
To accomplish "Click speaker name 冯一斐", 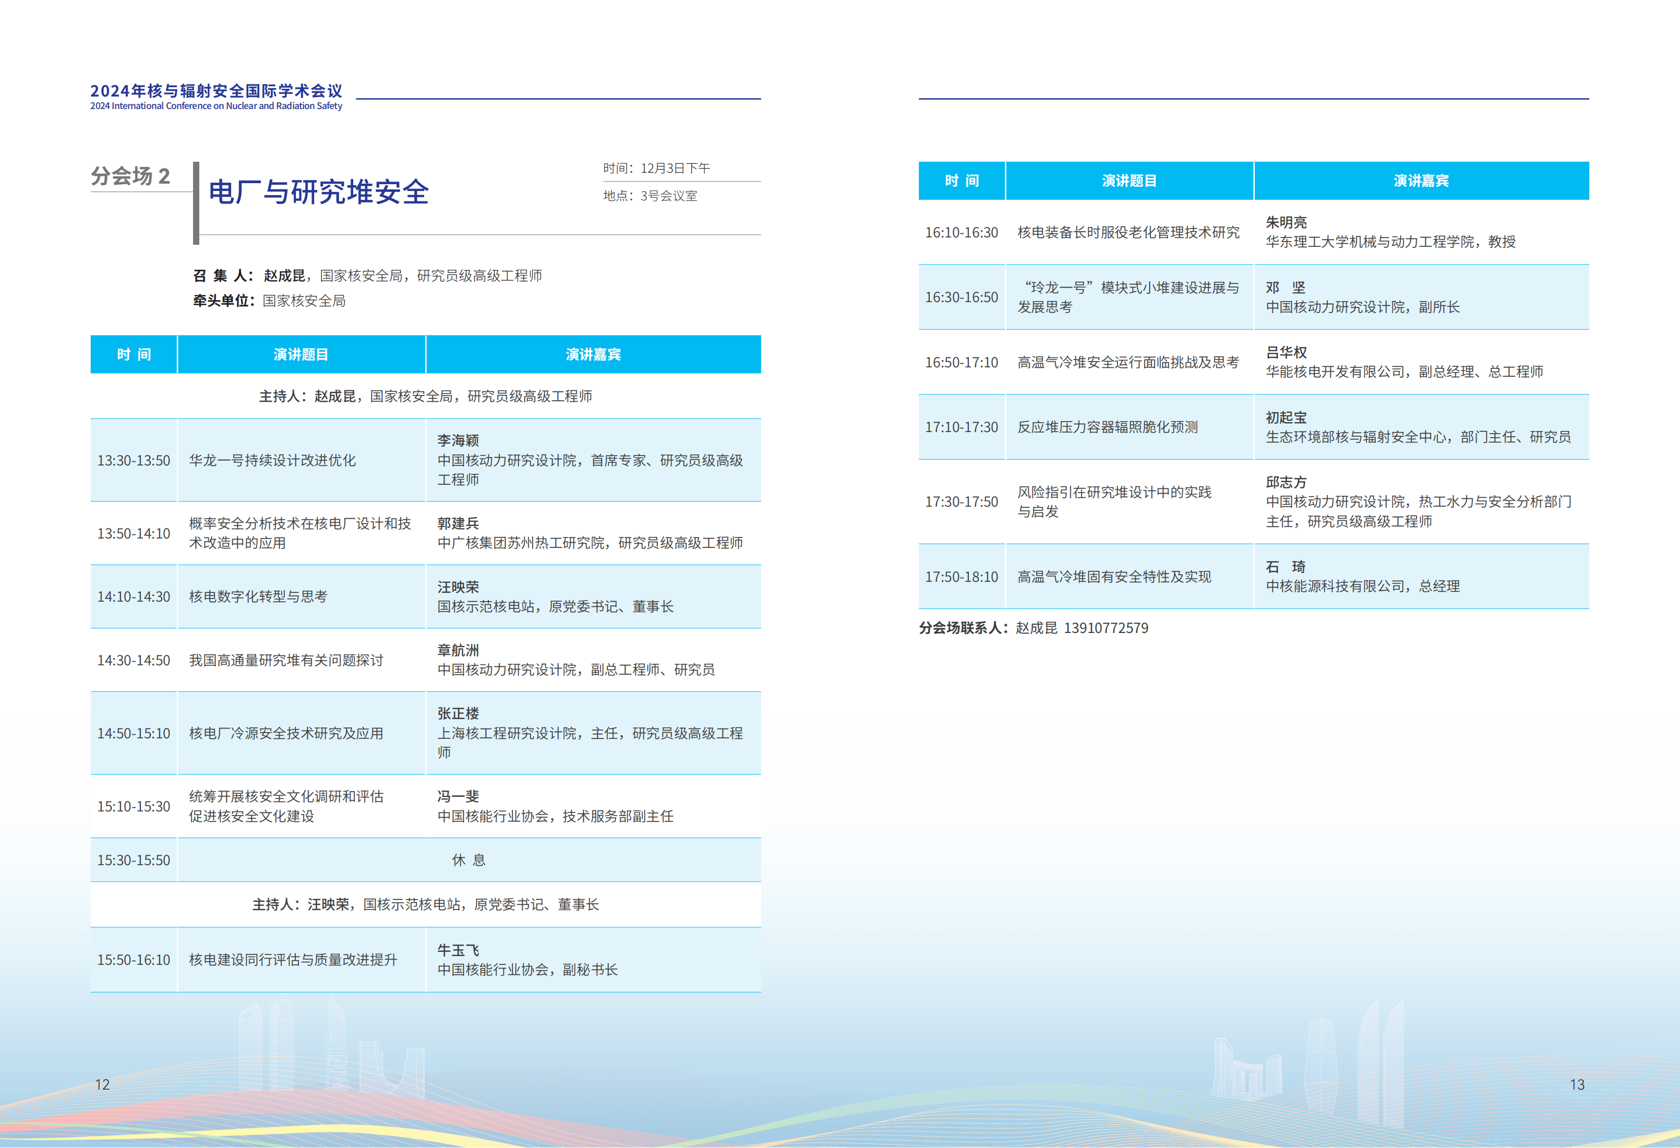I will (x=458, y=796).
